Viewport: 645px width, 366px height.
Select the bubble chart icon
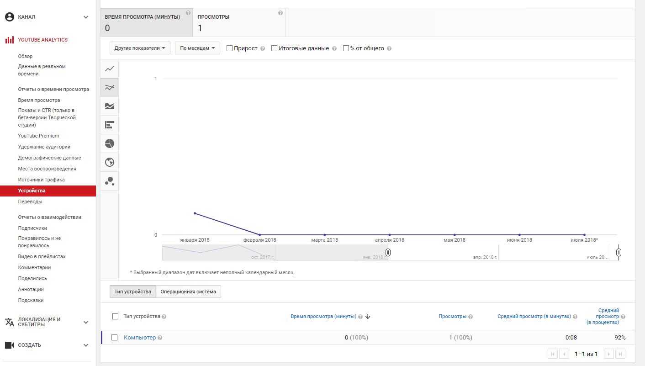[x=110, y=181]
